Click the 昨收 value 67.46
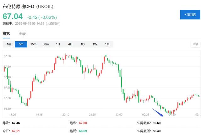Screen dimensions: 201x135 coord(16,123)
